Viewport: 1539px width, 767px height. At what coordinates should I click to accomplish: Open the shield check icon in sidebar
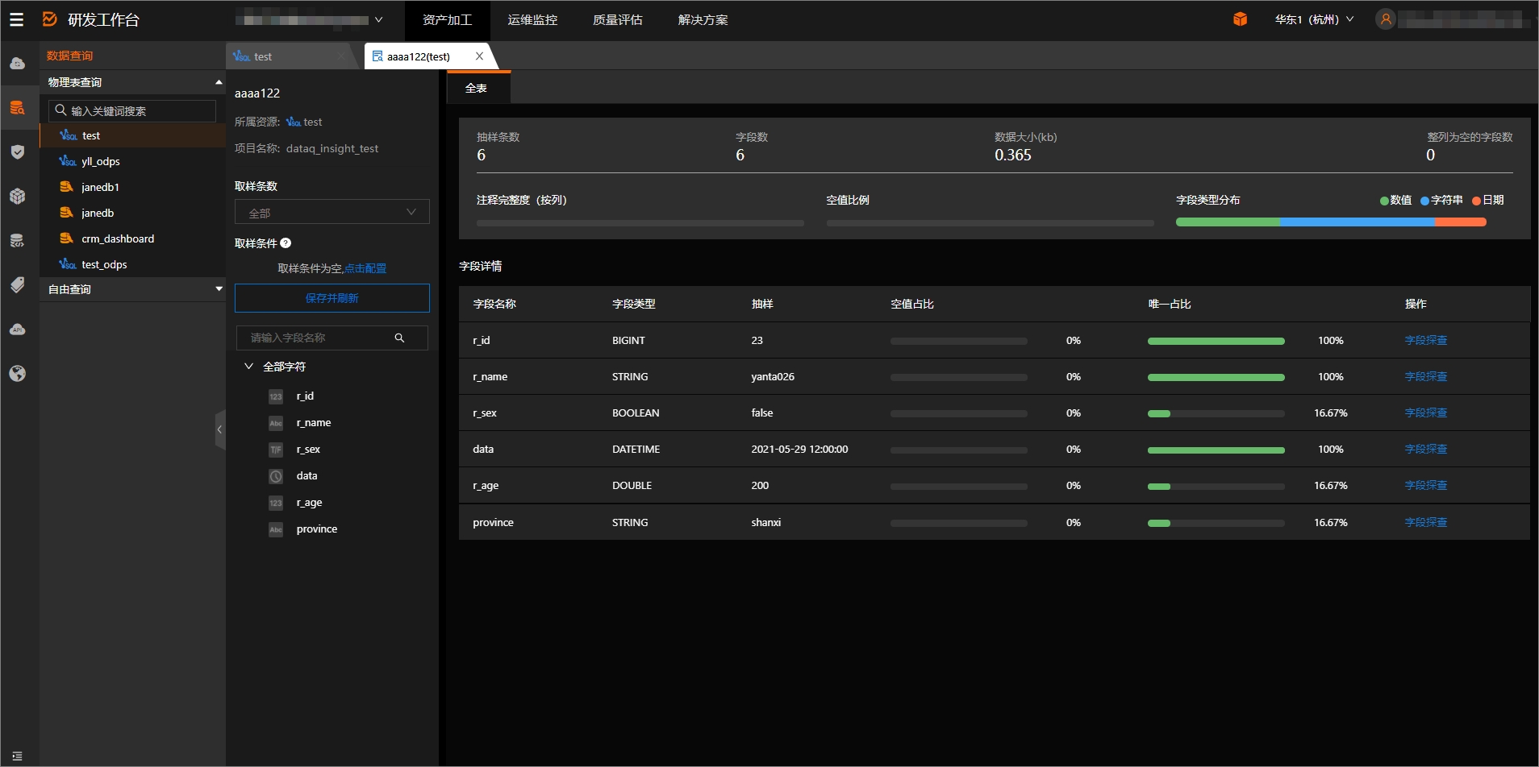coord(17,152)
